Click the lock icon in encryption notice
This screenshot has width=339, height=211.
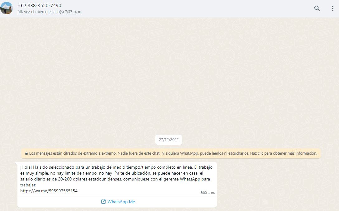[26, 153]
